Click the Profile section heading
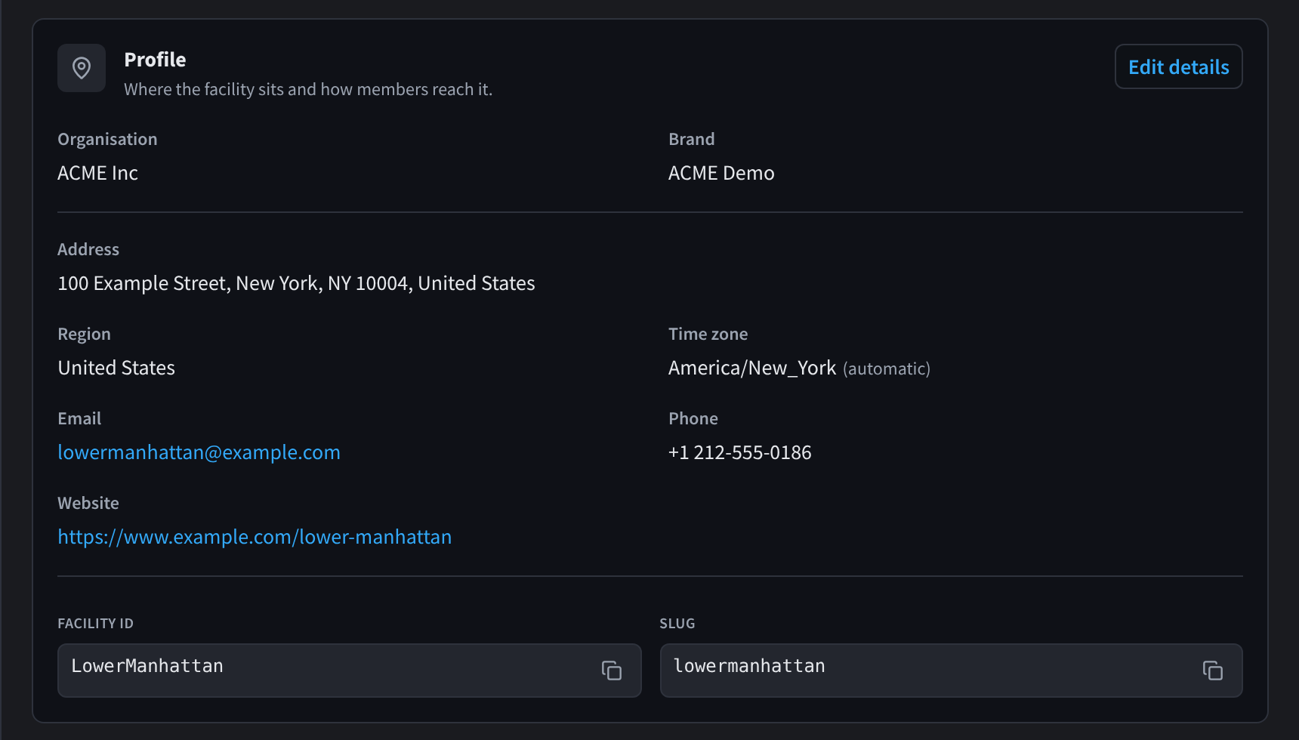Image resolution: width=1299 pixels, height=740 pixels. [x=155, y=60]
